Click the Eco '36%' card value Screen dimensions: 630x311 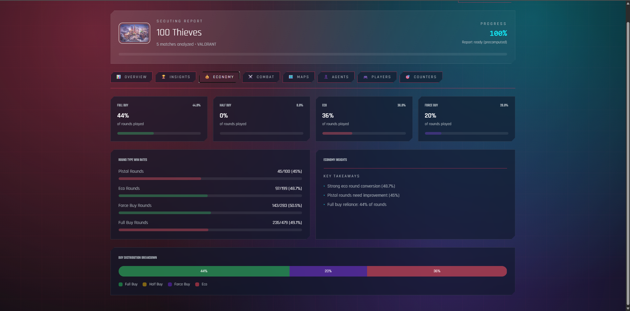pyautogui.click(x=328, y=116)
